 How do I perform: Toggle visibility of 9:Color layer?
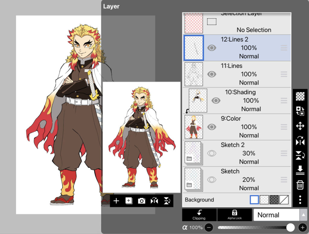tap(212, 127)
